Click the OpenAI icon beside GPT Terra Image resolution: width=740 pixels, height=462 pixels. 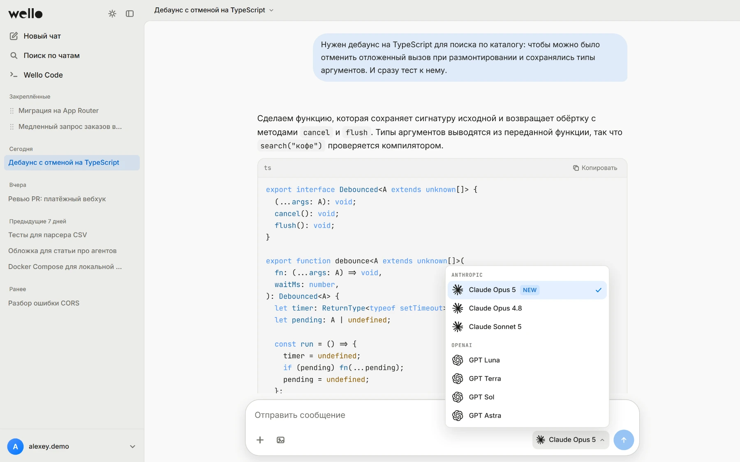458,379
